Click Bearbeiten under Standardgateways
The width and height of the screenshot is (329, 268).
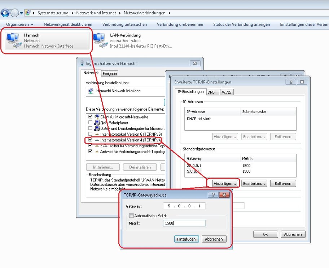pyautogui.click(x=254, y=184)
